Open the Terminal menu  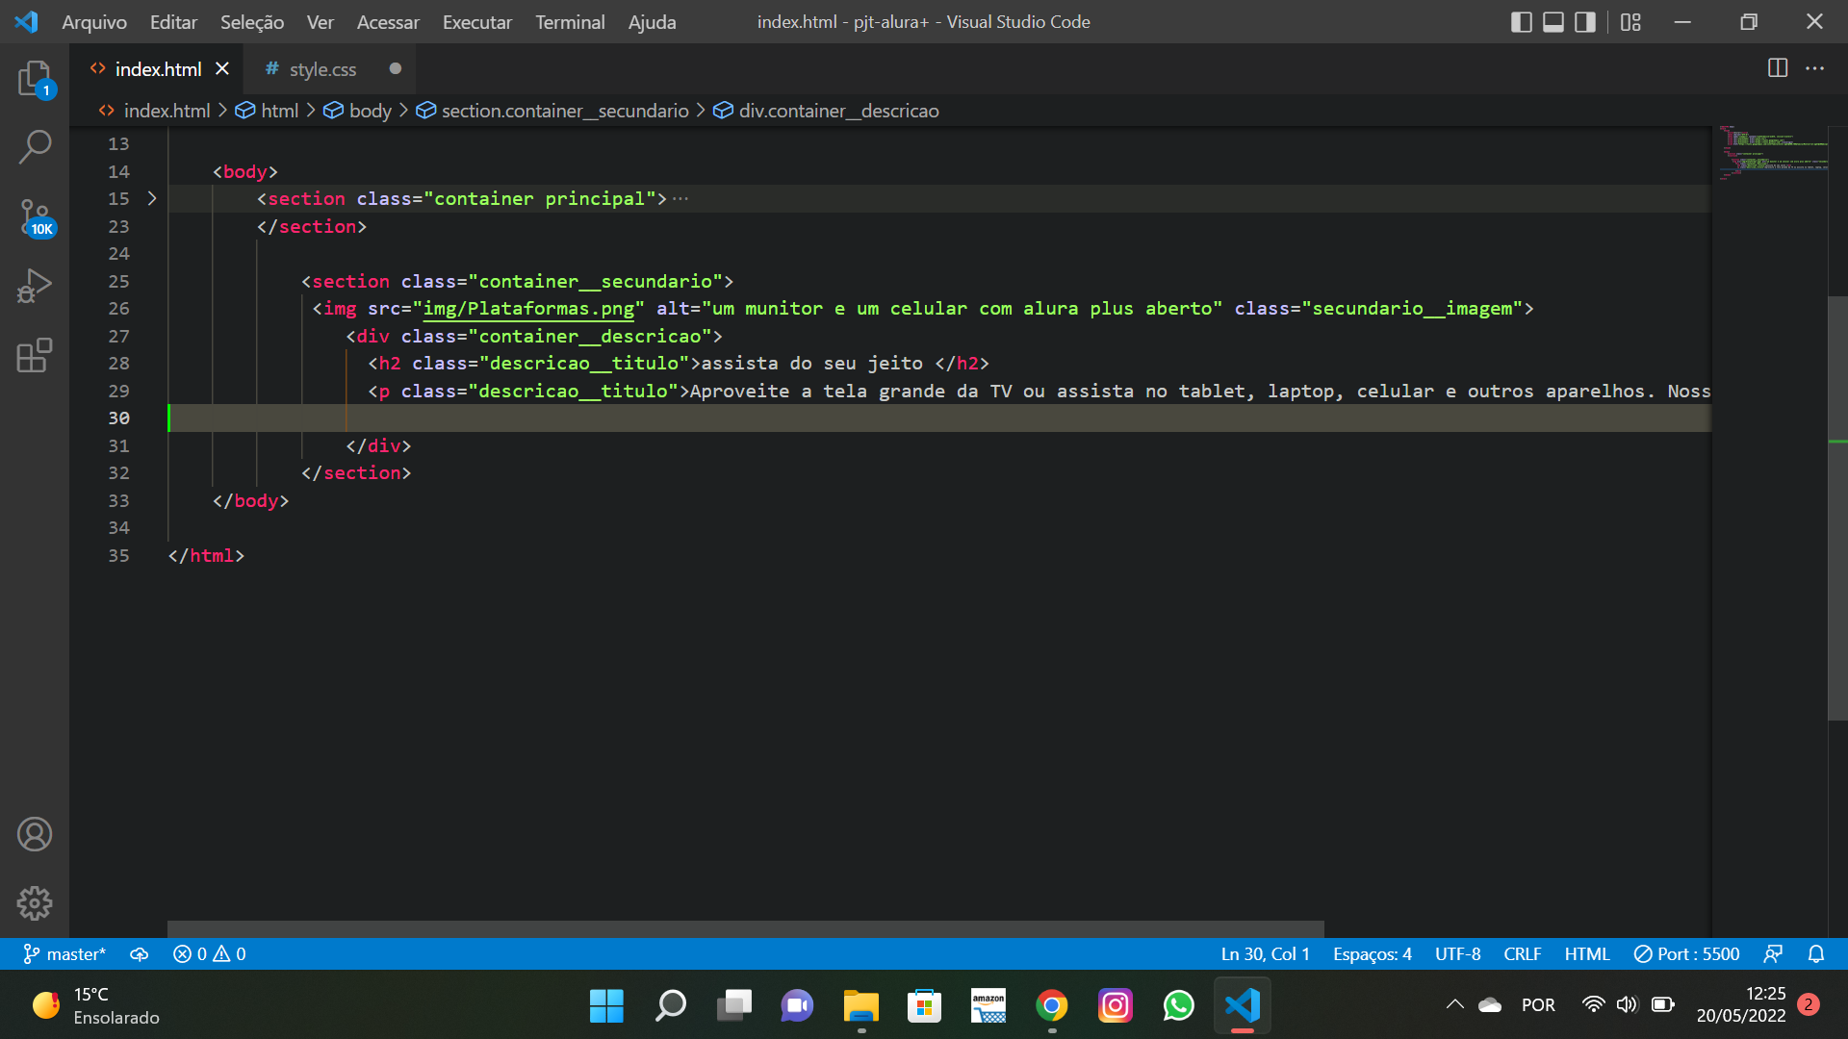(x=570, y=21)
